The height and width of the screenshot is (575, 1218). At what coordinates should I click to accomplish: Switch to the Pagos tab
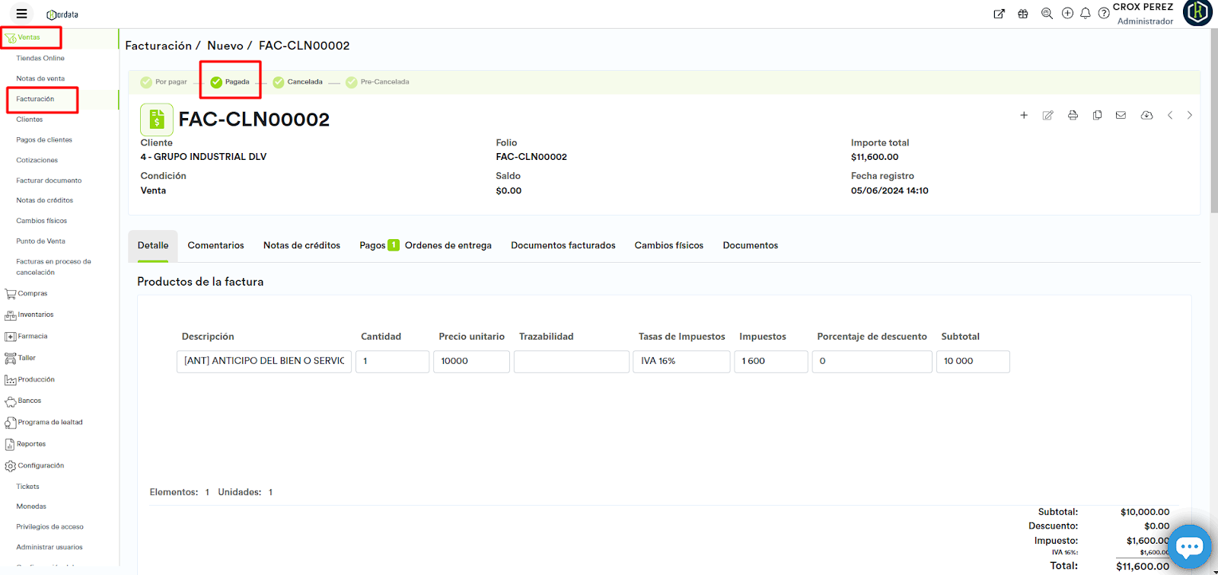coord(372,245)
